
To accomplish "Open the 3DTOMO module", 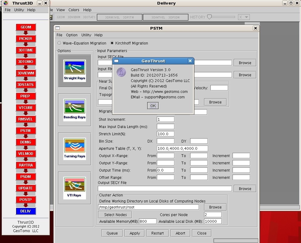I will (26, 61).
